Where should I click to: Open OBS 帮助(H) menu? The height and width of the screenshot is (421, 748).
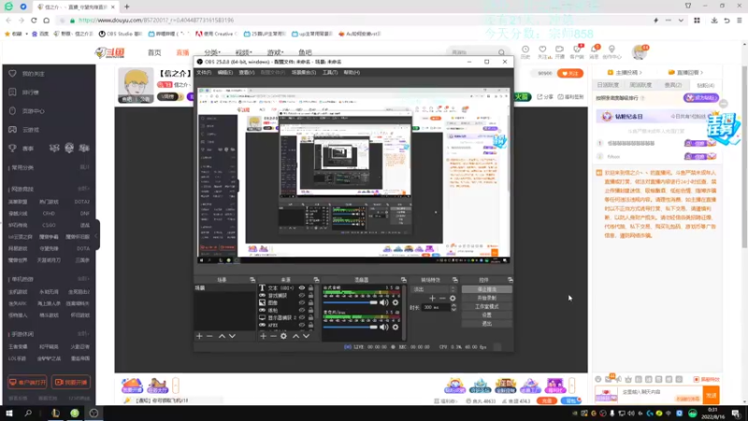[352, 73]
